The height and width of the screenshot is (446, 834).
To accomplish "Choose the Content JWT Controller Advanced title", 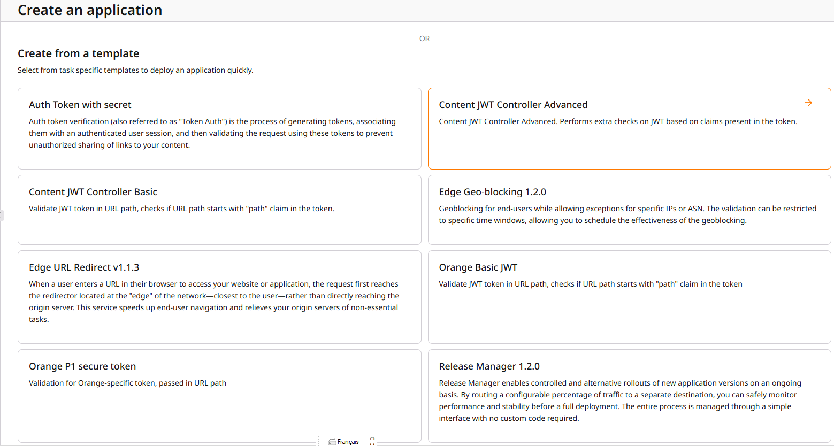I will 513,105.
